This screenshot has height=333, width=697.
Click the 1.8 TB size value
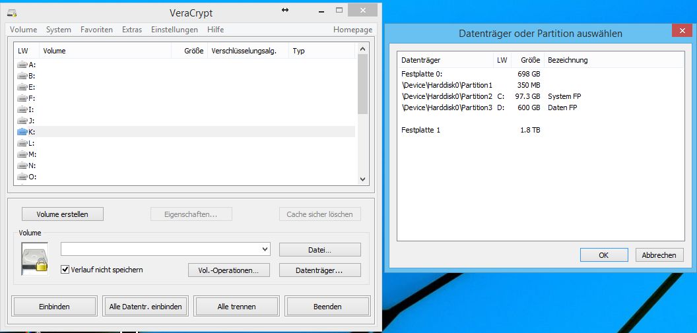coord(530,130)
